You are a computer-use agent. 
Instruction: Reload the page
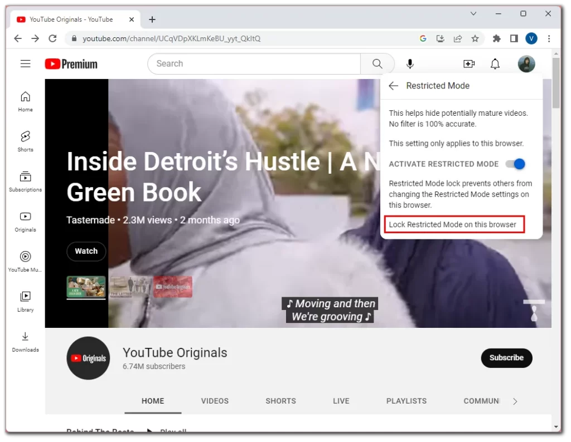pos(52,38)
